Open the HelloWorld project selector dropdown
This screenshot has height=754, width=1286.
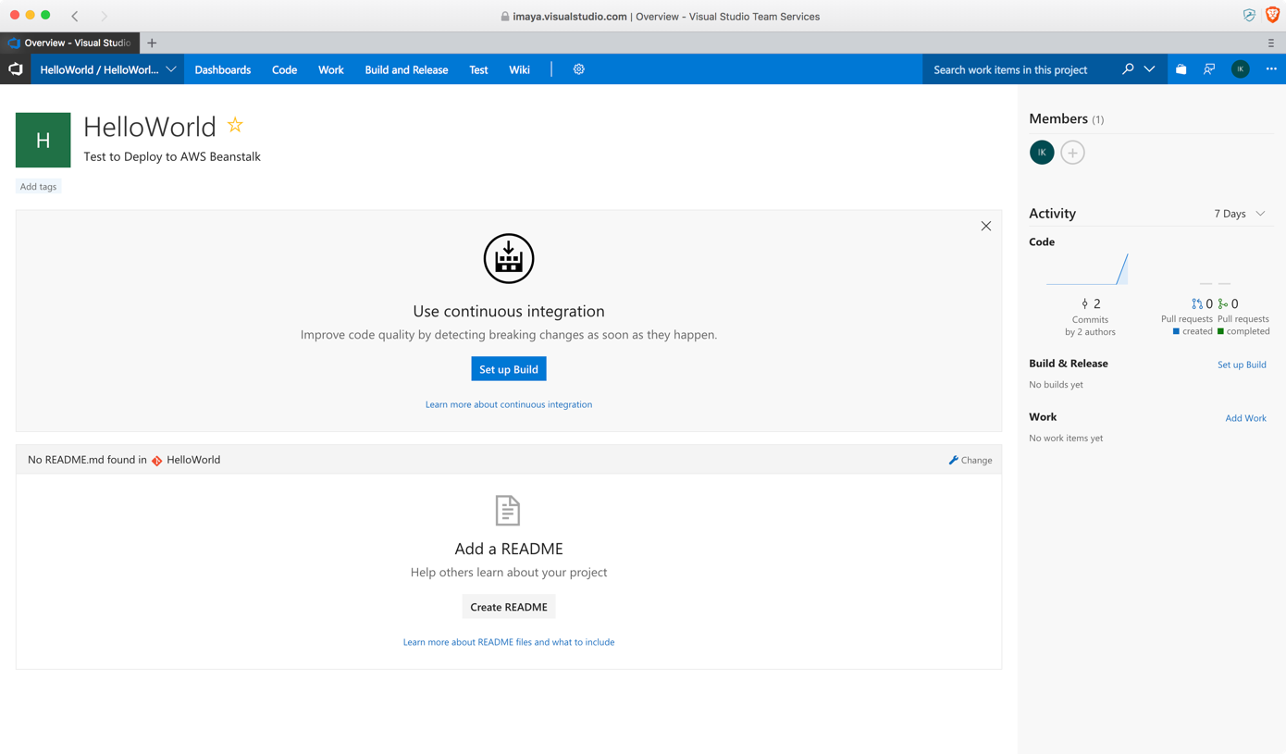[107, 69]
